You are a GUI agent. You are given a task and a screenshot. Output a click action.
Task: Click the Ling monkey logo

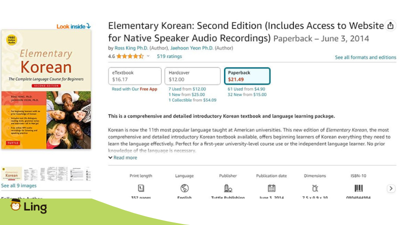pyautogui.click(x=15, y=205)
